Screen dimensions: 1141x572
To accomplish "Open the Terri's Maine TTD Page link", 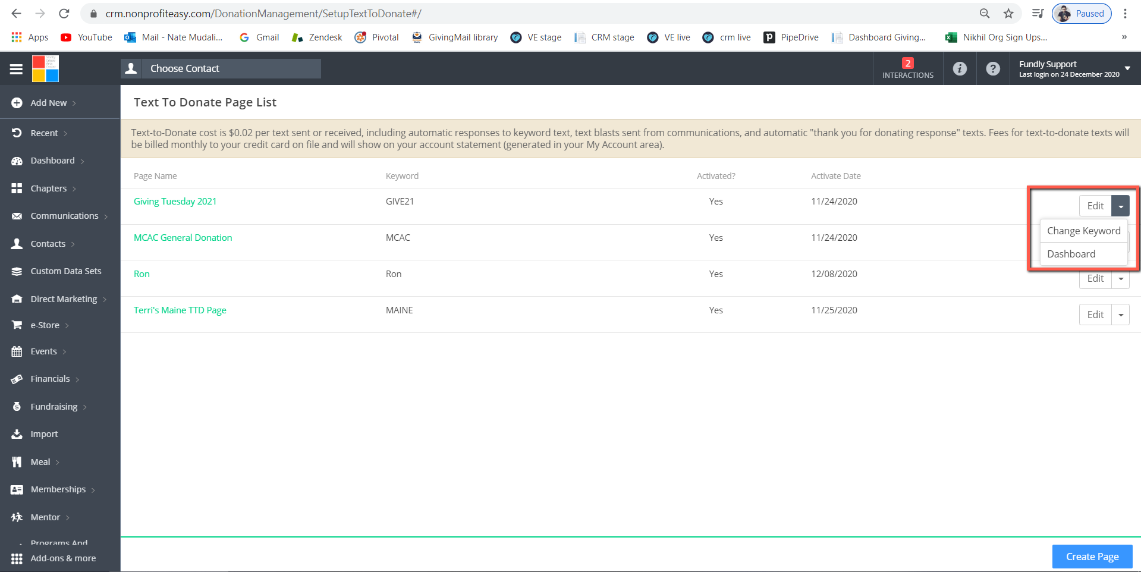I will pos(180,310).
